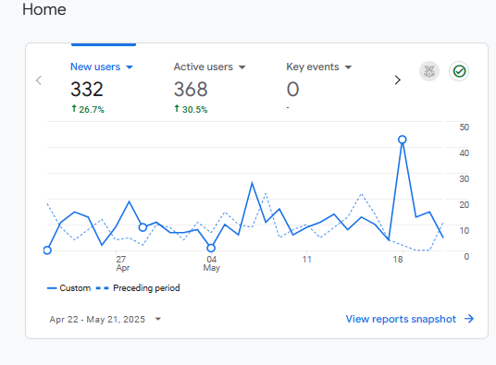Screen dimensions: 496x365
Task: Click the Custom legend entry
Action: tap(69, 288)
